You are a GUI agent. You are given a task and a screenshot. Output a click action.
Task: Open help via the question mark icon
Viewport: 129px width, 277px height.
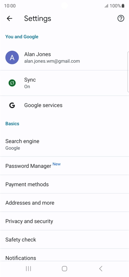point(121,18)
